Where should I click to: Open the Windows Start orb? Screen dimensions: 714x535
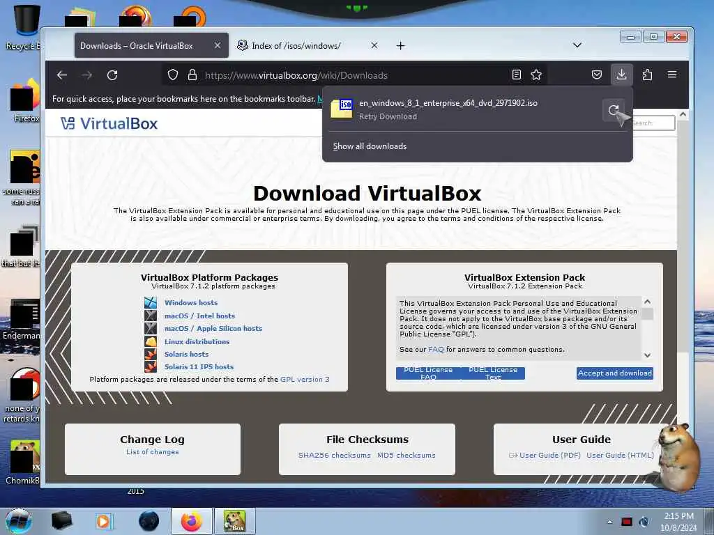19,521
